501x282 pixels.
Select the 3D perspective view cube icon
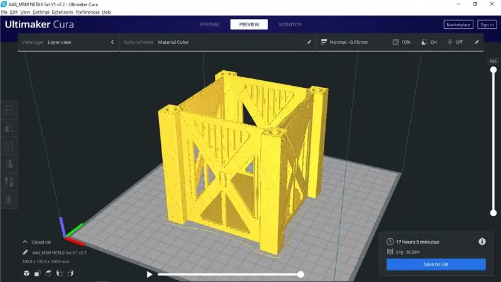(x=26, y=273)
